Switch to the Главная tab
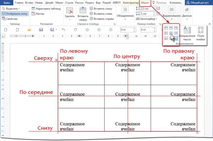Image resolution: width=213 pixels, height=141 pixels. (19, 3)
